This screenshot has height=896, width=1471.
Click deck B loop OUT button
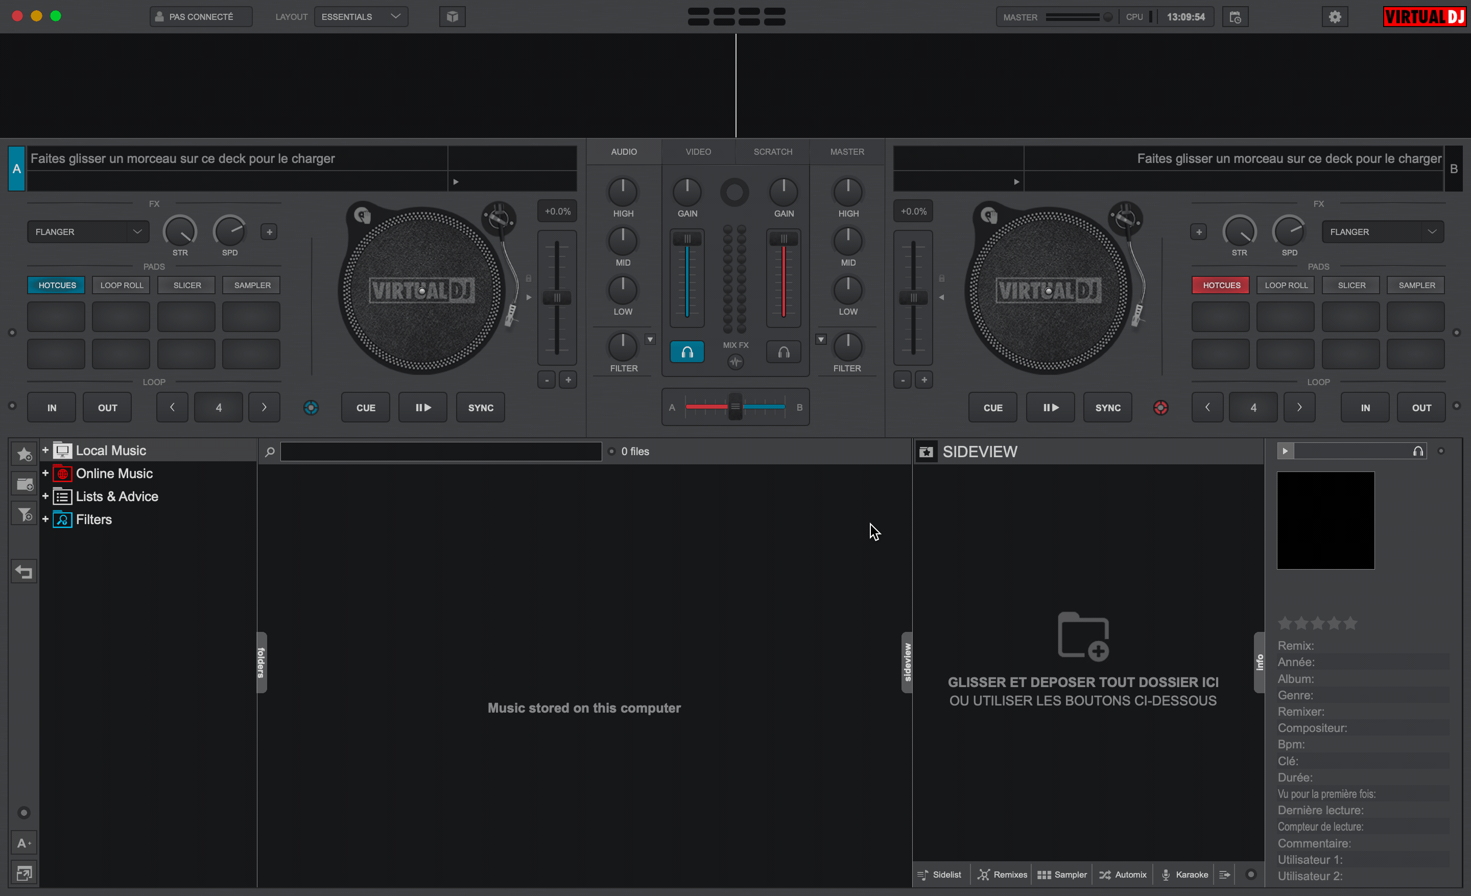tap(1421, 408)
